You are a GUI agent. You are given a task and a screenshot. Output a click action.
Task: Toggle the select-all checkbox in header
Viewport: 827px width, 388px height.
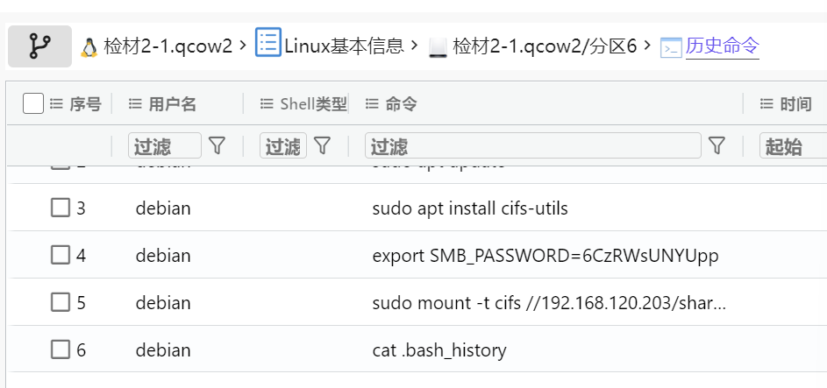click(x=32, y=103)
